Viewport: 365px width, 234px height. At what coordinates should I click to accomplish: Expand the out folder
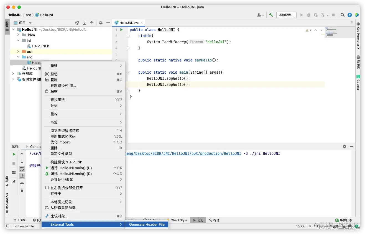tap(18, 52)
